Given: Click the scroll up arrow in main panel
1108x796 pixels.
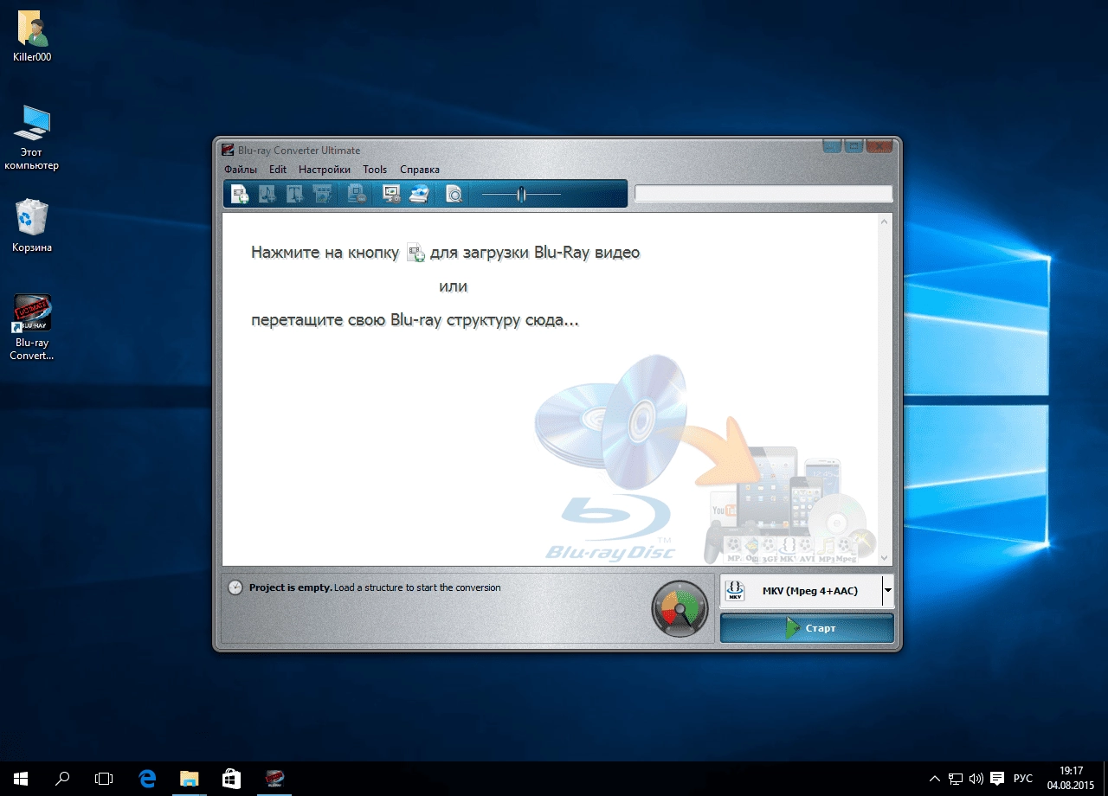Looking at the screenshot, I should coord(885,222).
